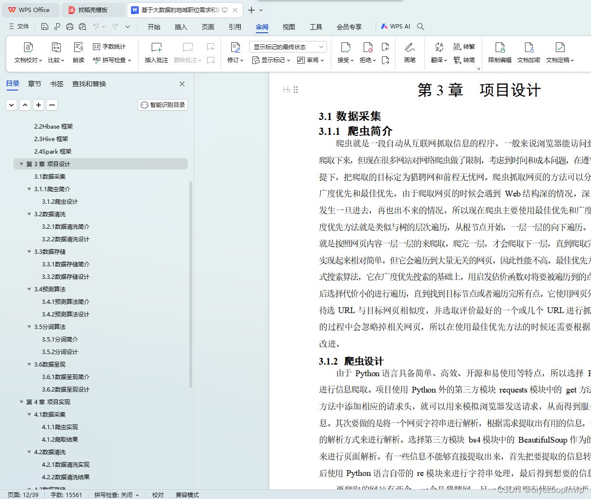
Task: Open WPS AI assistant
Action: (x=396, y=26)
